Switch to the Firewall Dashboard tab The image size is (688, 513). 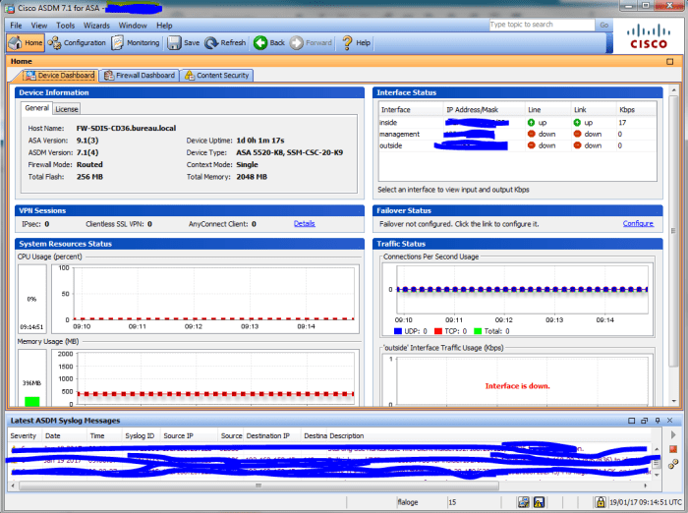pos(139,75)
